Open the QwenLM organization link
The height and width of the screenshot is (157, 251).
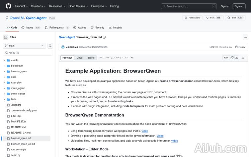click(x=17, y=18)
